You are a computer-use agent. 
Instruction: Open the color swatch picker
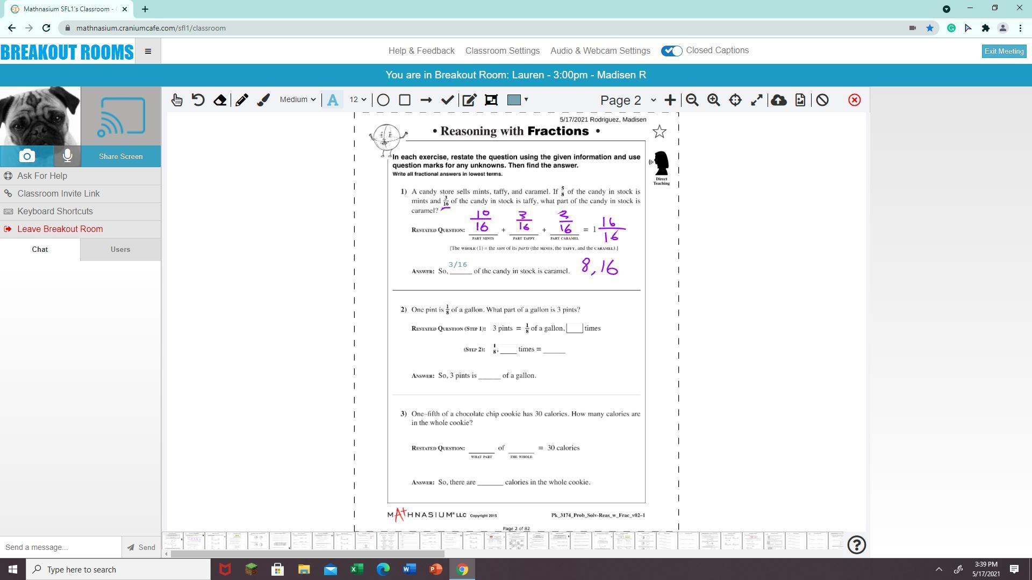(518, 99)
